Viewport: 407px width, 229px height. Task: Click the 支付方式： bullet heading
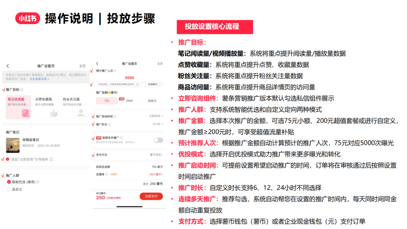point(192,221)
